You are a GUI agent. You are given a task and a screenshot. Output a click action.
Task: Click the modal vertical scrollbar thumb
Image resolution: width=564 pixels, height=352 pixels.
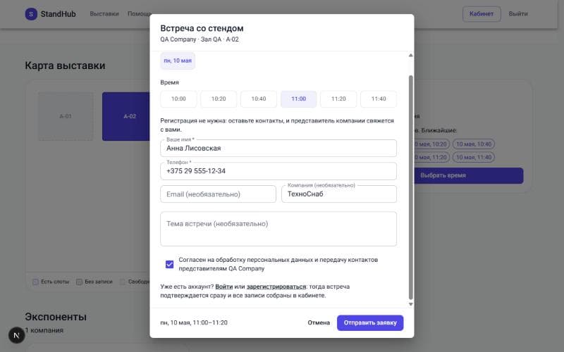(410, 187)
